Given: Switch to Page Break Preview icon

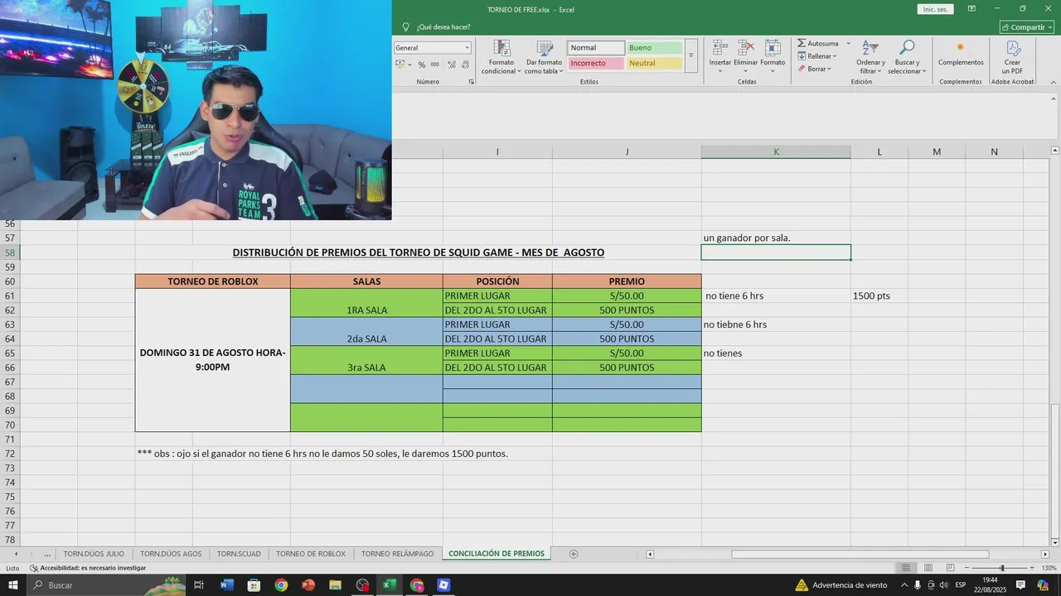Looking at the screenshot, I should click(x=951, y=568).
